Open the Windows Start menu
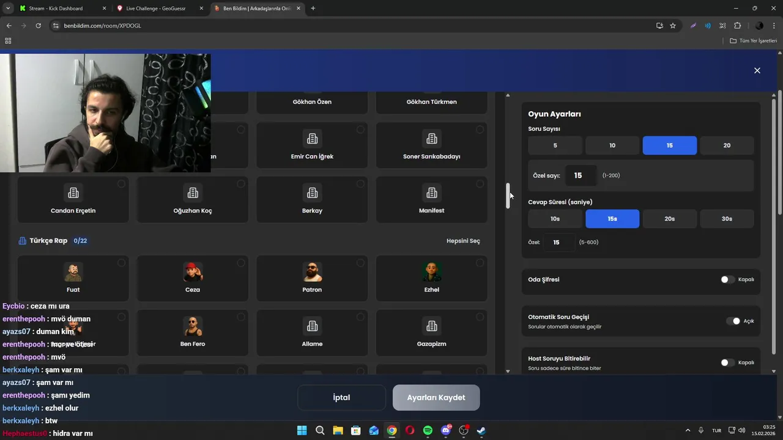Screen dimensions: 783x440 pos(302,430)
